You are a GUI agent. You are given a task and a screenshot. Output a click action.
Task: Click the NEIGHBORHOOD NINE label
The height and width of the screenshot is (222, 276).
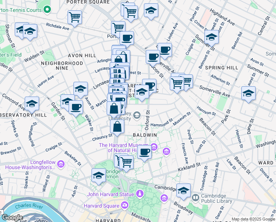tap(62, 65)
